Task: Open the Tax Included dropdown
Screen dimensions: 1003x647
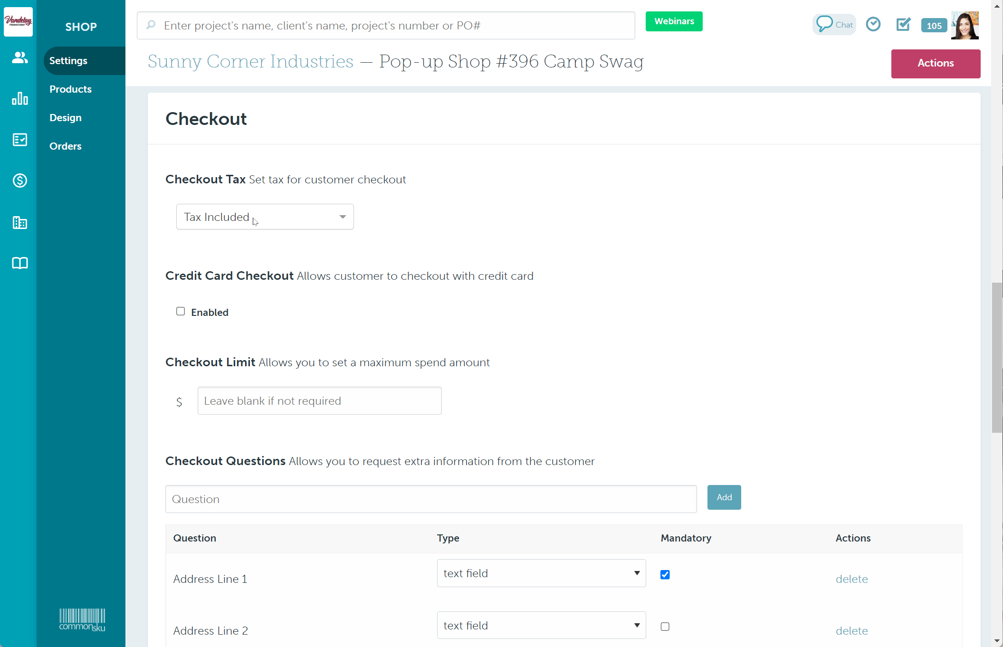Action: (x=265, y=217)
